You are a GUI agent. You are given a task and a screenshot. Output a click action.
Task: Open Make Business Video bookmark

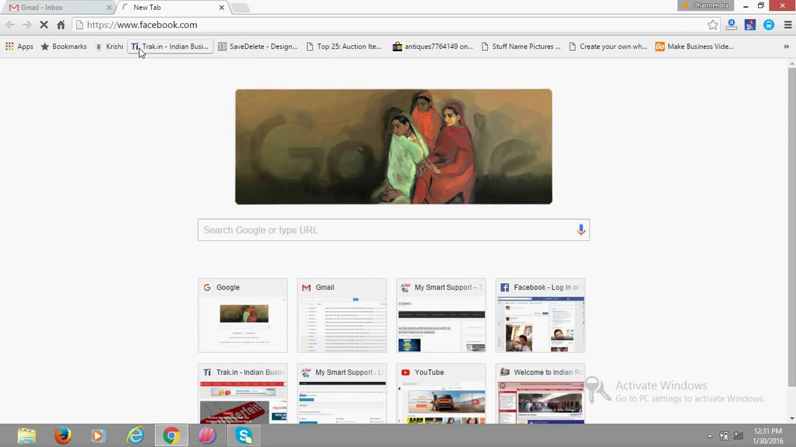pos(695,47)
